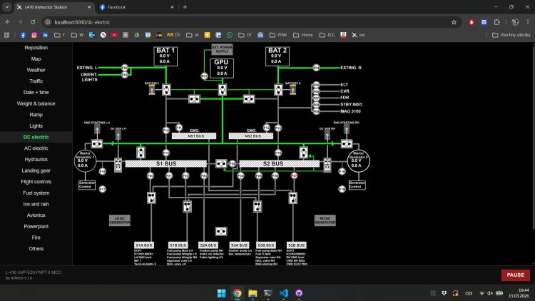Toggle the BATTERY II switch
This screenshot has width=535, height=301.
tap(291, 91)
